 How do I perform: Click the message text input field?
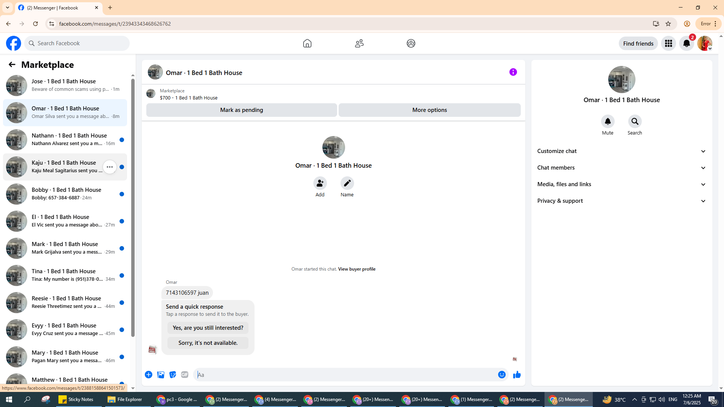339,375
